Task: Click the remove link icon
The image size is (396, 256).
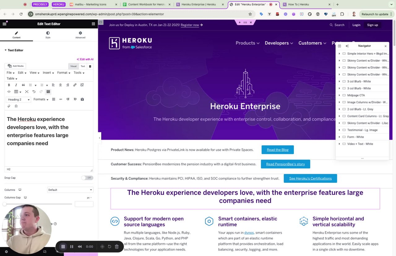Action: pyautogui.click(x=82, y=85)
